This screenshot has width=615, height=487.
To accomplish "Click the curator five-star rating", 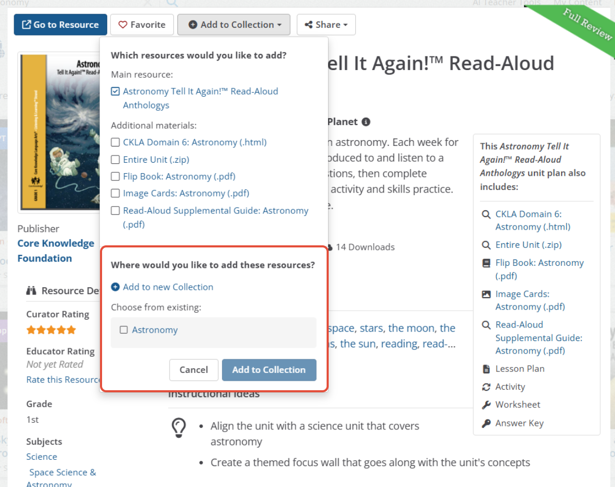I will [51, 330].
